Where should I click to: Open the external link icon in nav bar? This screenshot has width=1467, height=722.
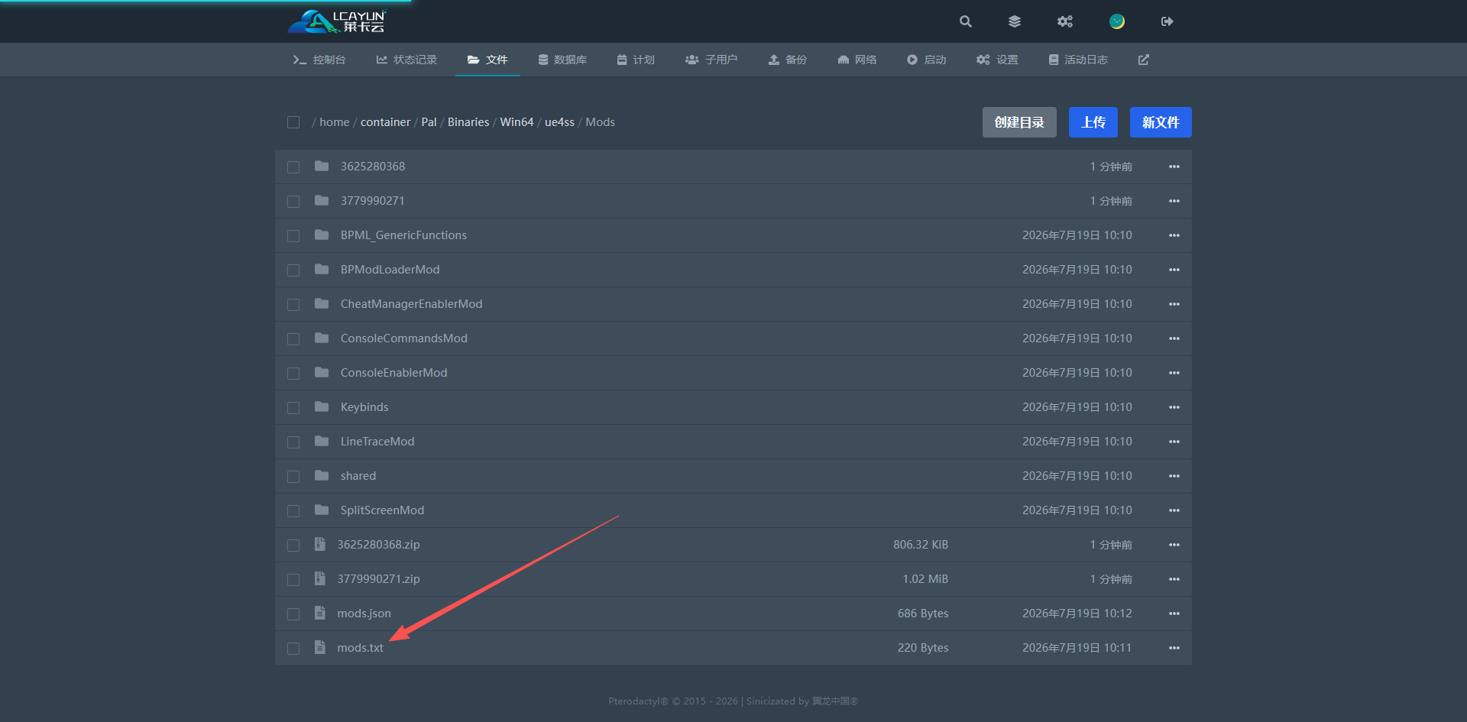point(1144,60)
